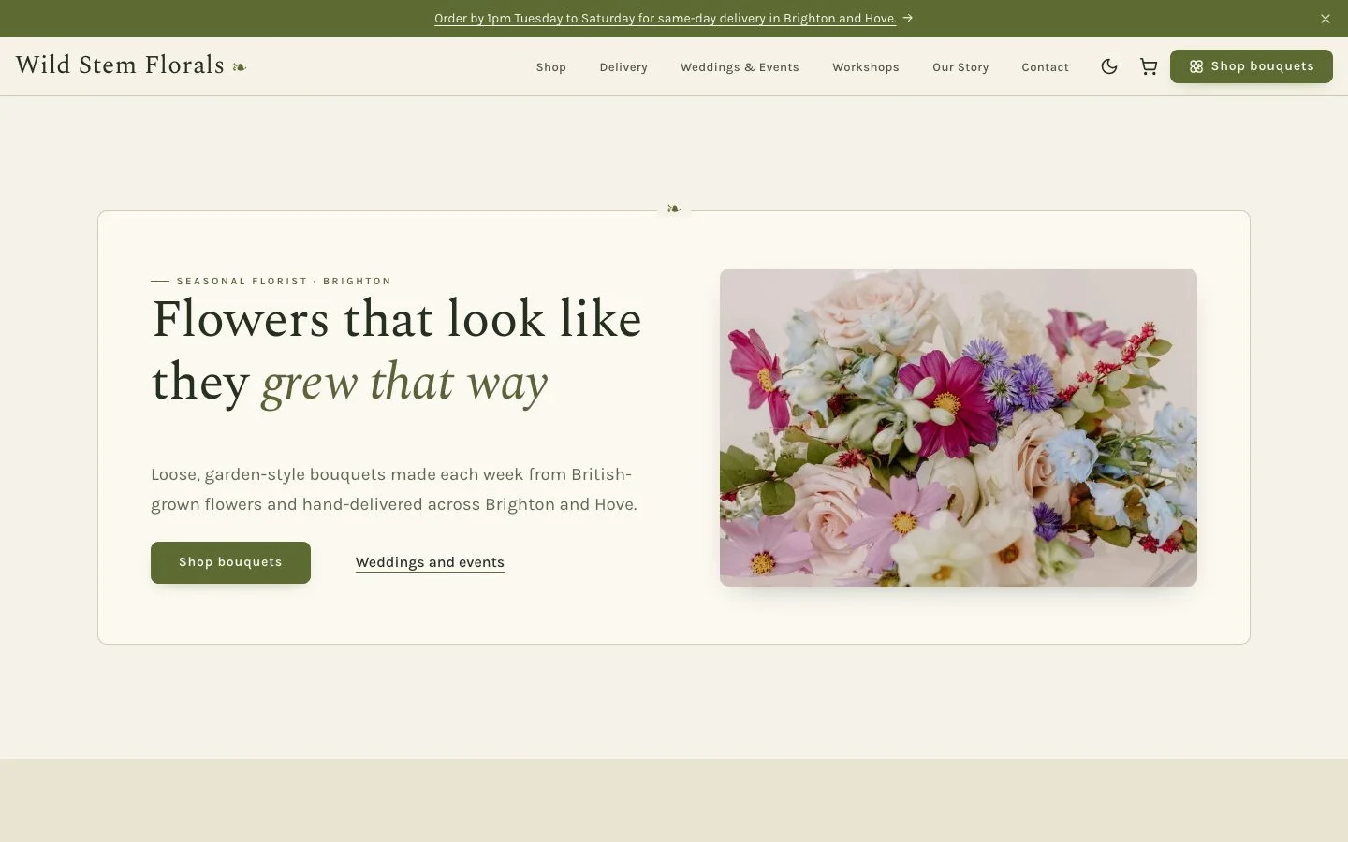Follow the Weddings and events link
This screenshot has height=842, width=1348.
click(x=430, y=562)
